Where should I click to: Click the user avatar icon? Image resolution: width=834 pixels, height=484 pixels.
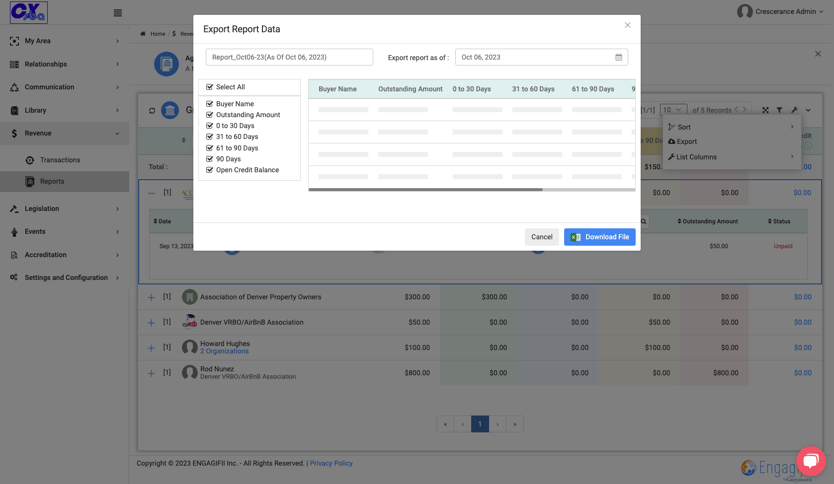point(745,11)
